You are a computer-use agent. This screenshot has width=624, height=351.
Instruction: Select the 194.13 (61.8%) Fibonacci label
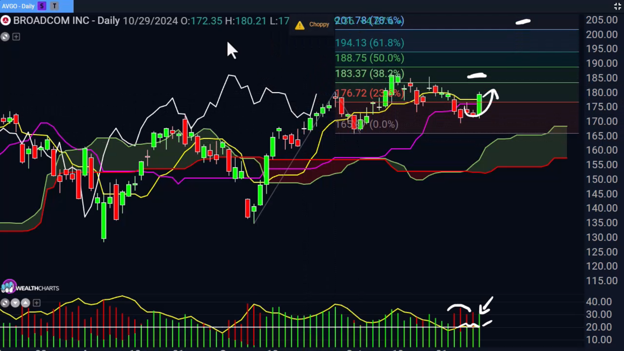370,43
